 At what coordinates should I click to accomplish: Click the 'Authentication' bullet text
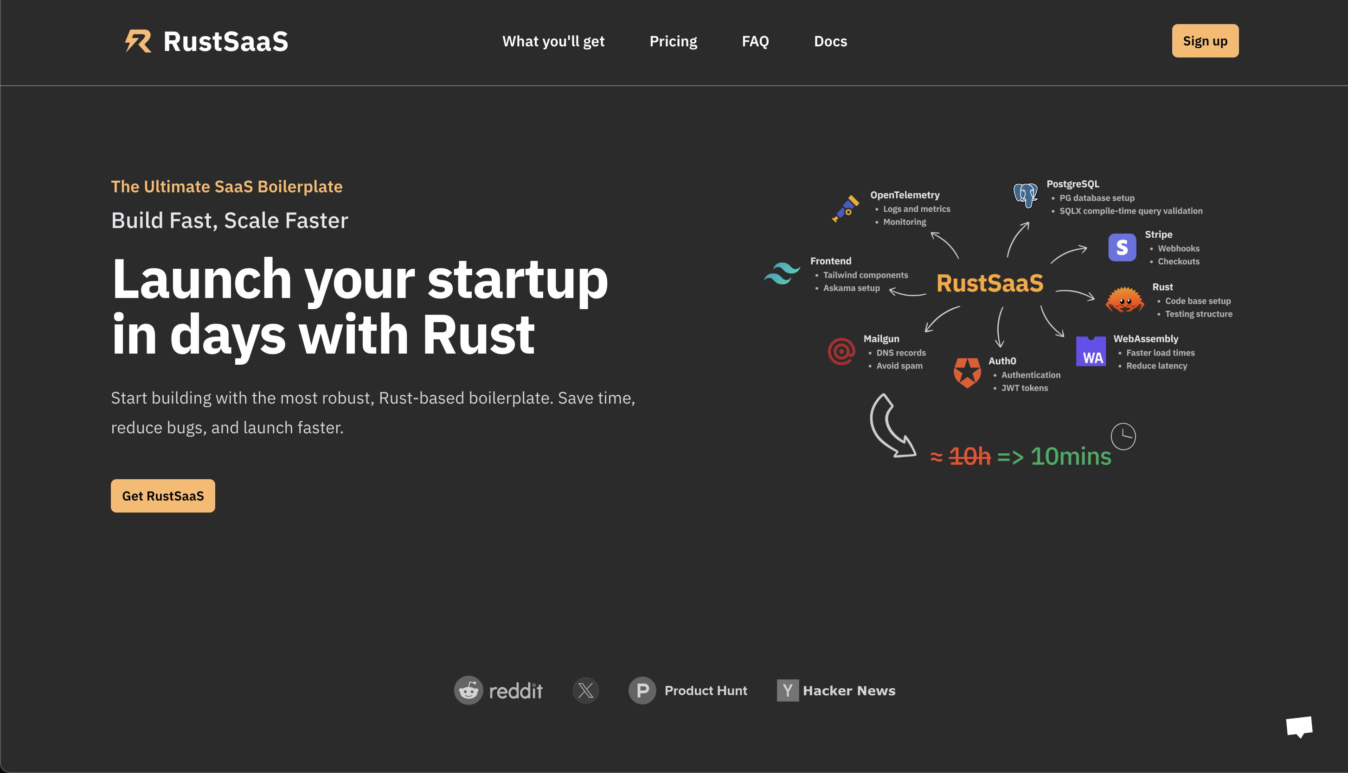[1031, 375]
